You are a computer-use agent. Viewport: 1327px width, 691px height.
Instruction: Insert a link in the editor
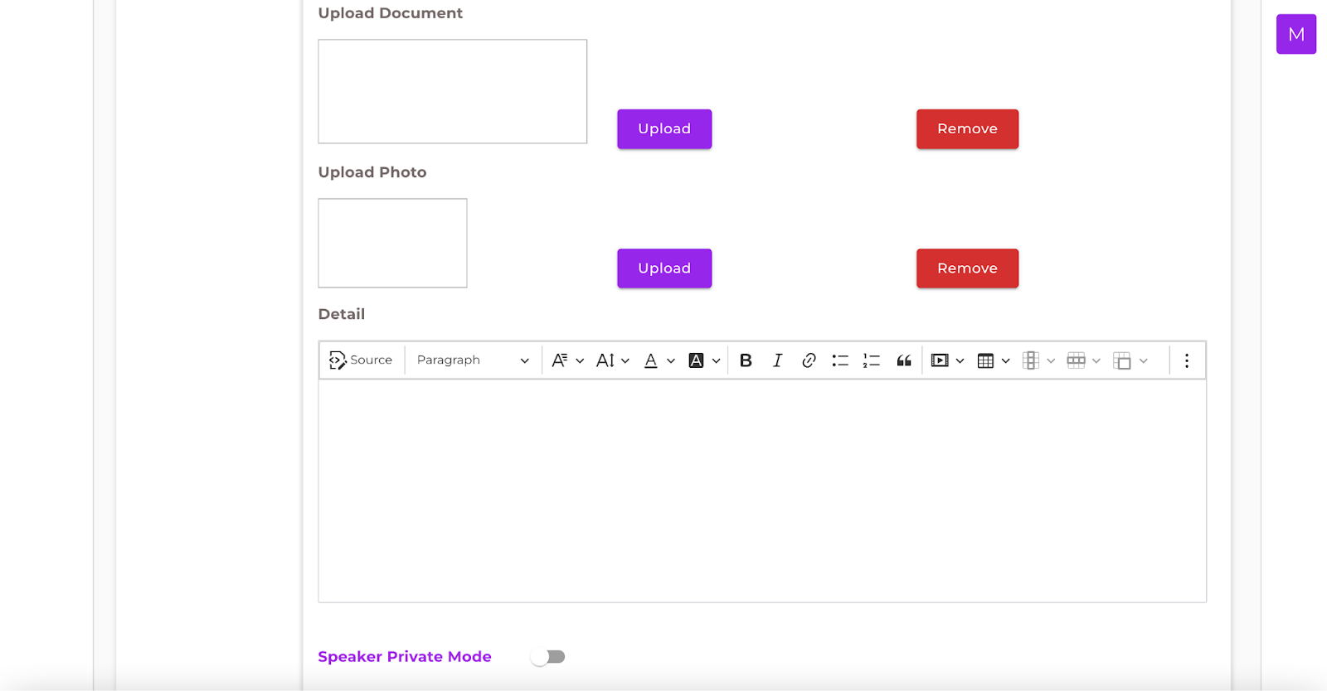[x=809, y=360]
